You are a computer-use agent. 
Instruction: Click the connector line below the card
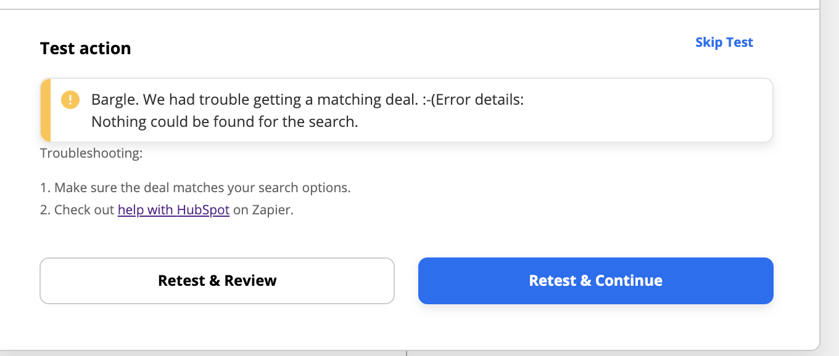click(407, 353)
